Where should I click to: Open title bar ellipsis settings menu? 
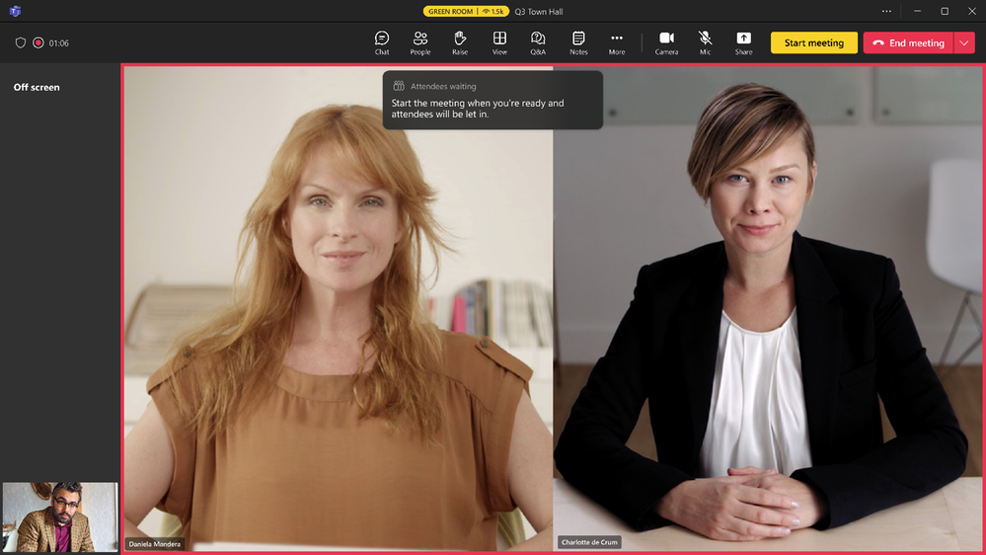886,11
